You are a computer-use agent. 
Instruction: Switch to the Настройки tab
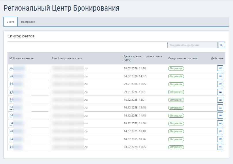click(x=28, y=22)
